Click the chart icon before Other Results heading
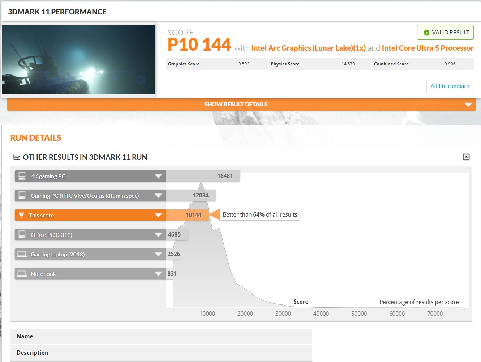The image size is (481, 362). pos(17,157)
